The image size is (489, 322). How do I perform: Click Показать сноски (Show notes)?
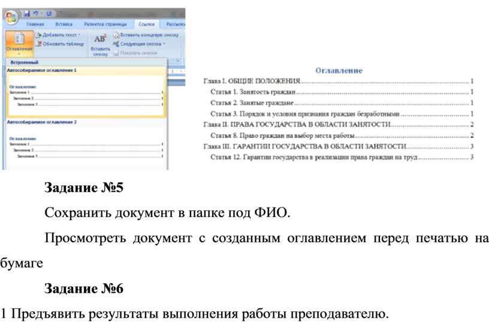137,52
